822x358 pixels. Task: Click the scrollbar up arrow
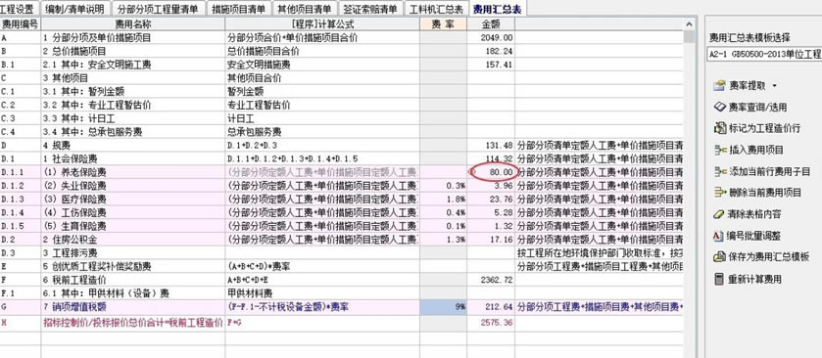(690, 24)
